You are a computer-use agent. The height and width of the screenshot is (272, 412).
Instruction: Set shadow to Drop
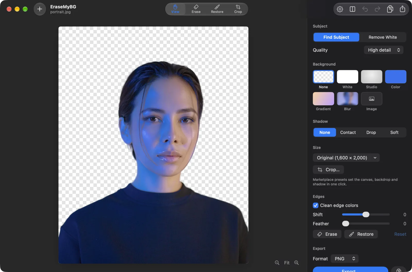tap(371, 132)
